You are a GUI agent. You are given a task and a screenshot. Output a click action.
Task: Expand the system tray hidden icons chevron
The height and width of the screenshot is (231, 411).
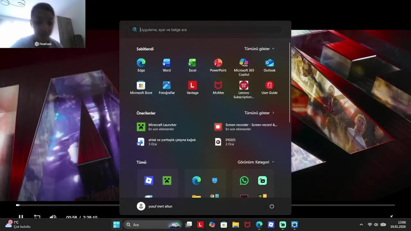coord(361,225)
